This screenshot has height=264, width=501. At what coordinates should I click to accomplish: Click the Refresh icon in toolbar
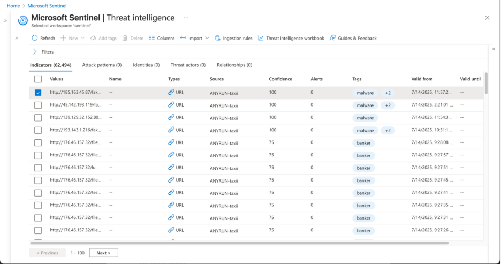pos(35,38)
